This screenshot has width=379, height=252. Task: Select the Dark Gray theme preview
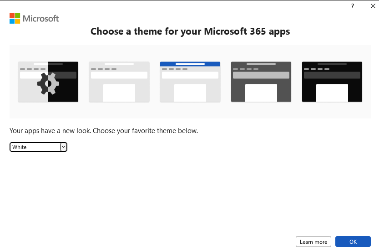261,82
